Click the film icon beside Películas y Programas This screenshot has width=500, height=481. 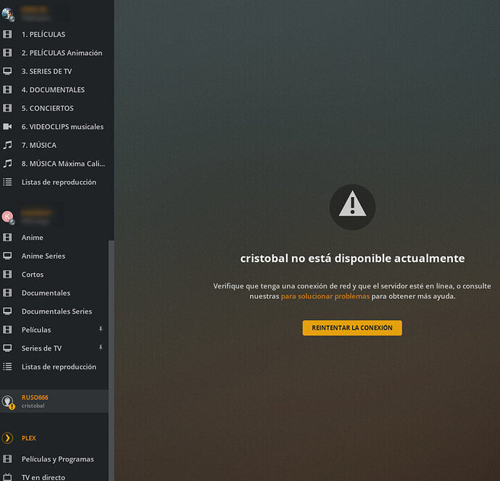(7, 459)
